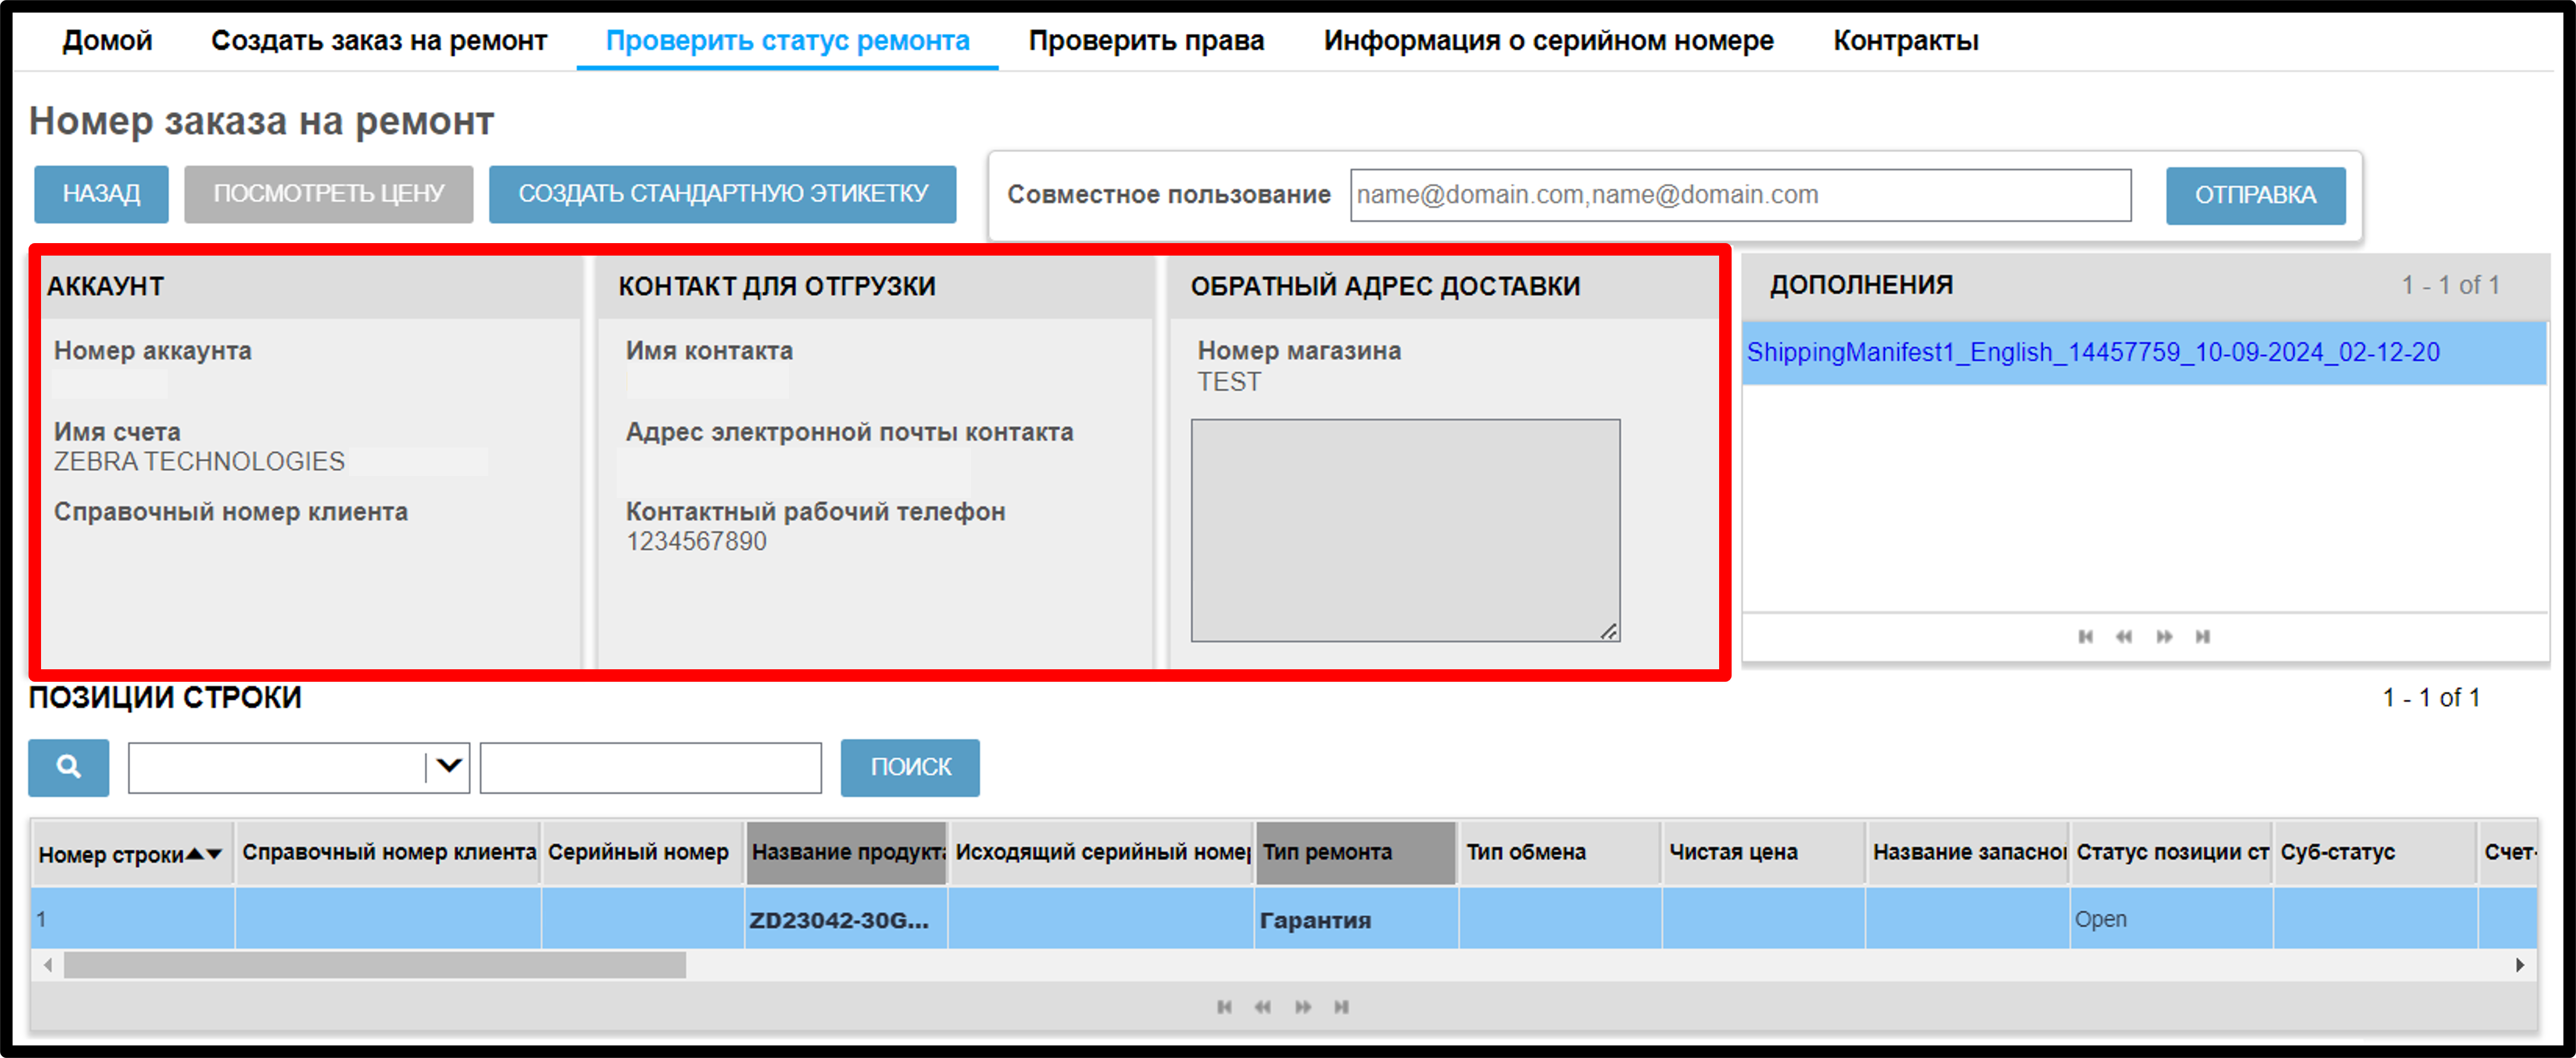The width and height of the screenshot is (2576, 1058).
Task: Open ShippingManifest1_English attachment link
Action: [2092, 352]
